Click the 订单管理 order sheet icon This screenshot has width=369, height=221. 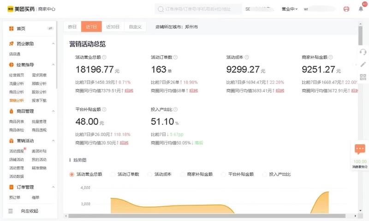click(11, 187)
